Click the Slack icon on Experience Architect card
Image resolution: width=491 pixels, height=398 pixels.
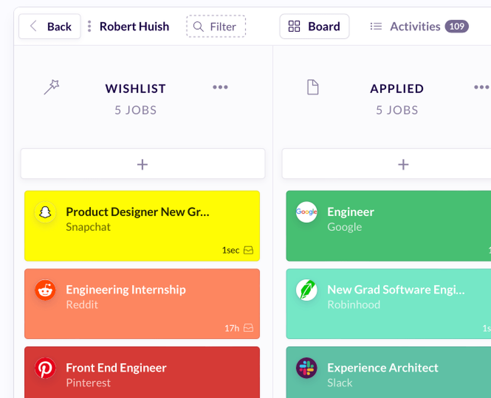[x=306, y=368]
